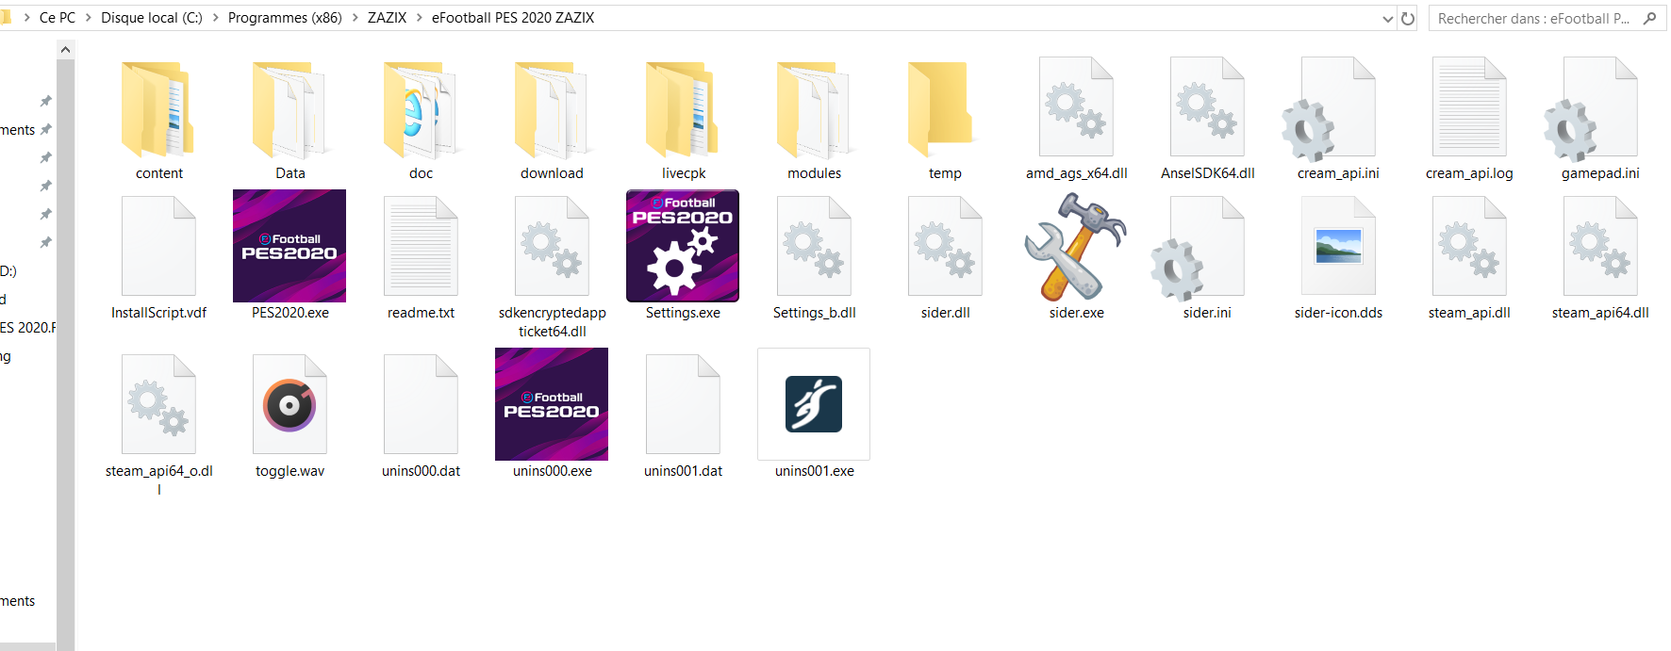Open address bar history dropdown

tap(1387, 19)
